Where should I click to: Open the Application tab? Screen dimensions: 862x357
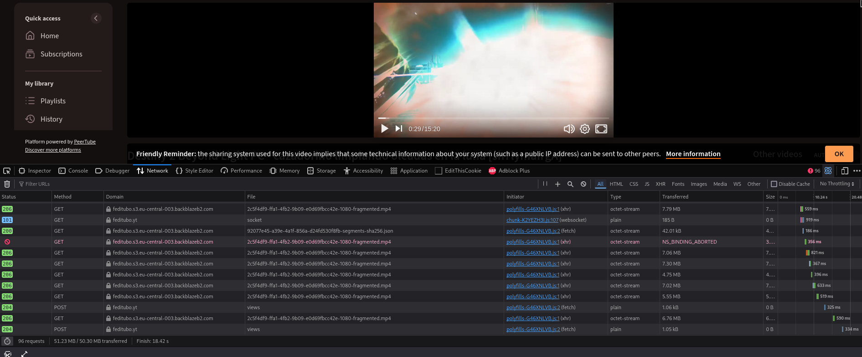tap(409, 171)
